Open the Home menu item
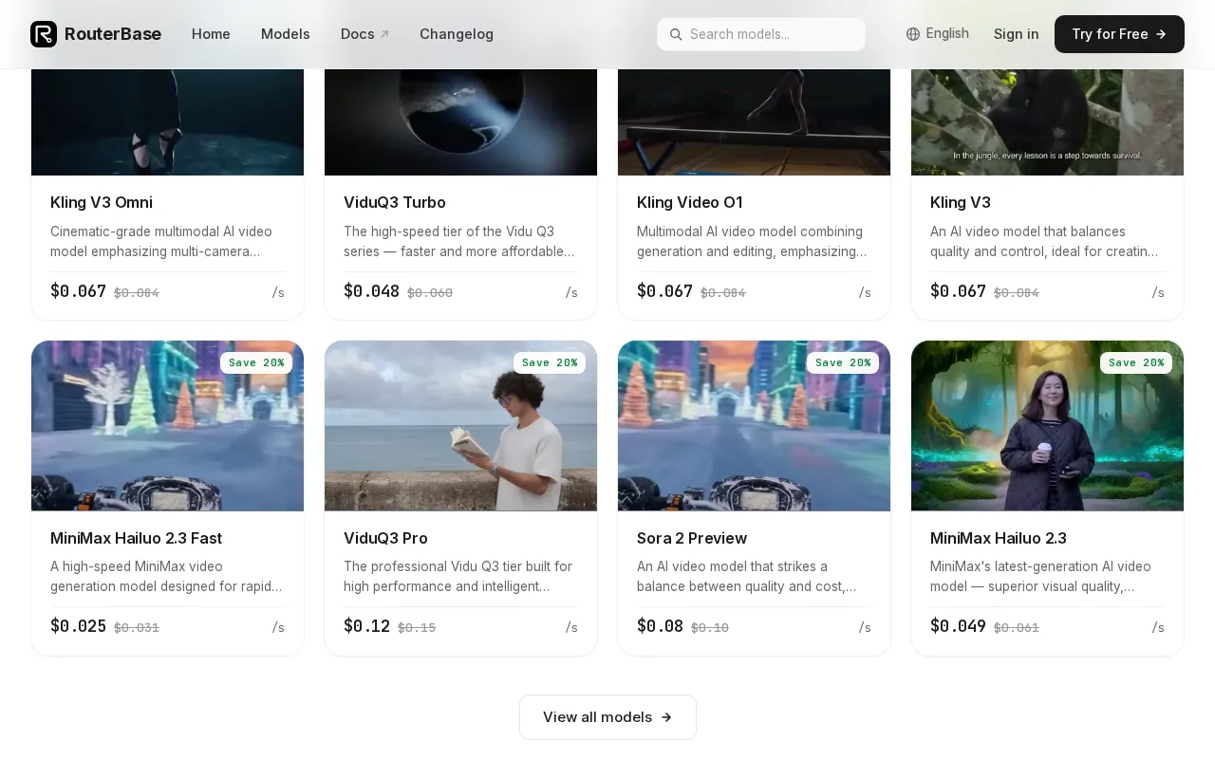The image size is (1215, 759). (211, 34)
